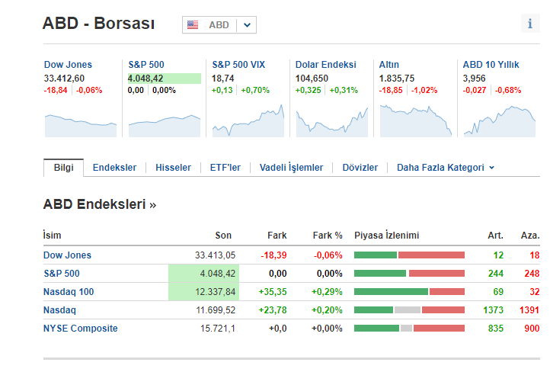Go to the Vadeli İşlemler tab

point(291,168)
